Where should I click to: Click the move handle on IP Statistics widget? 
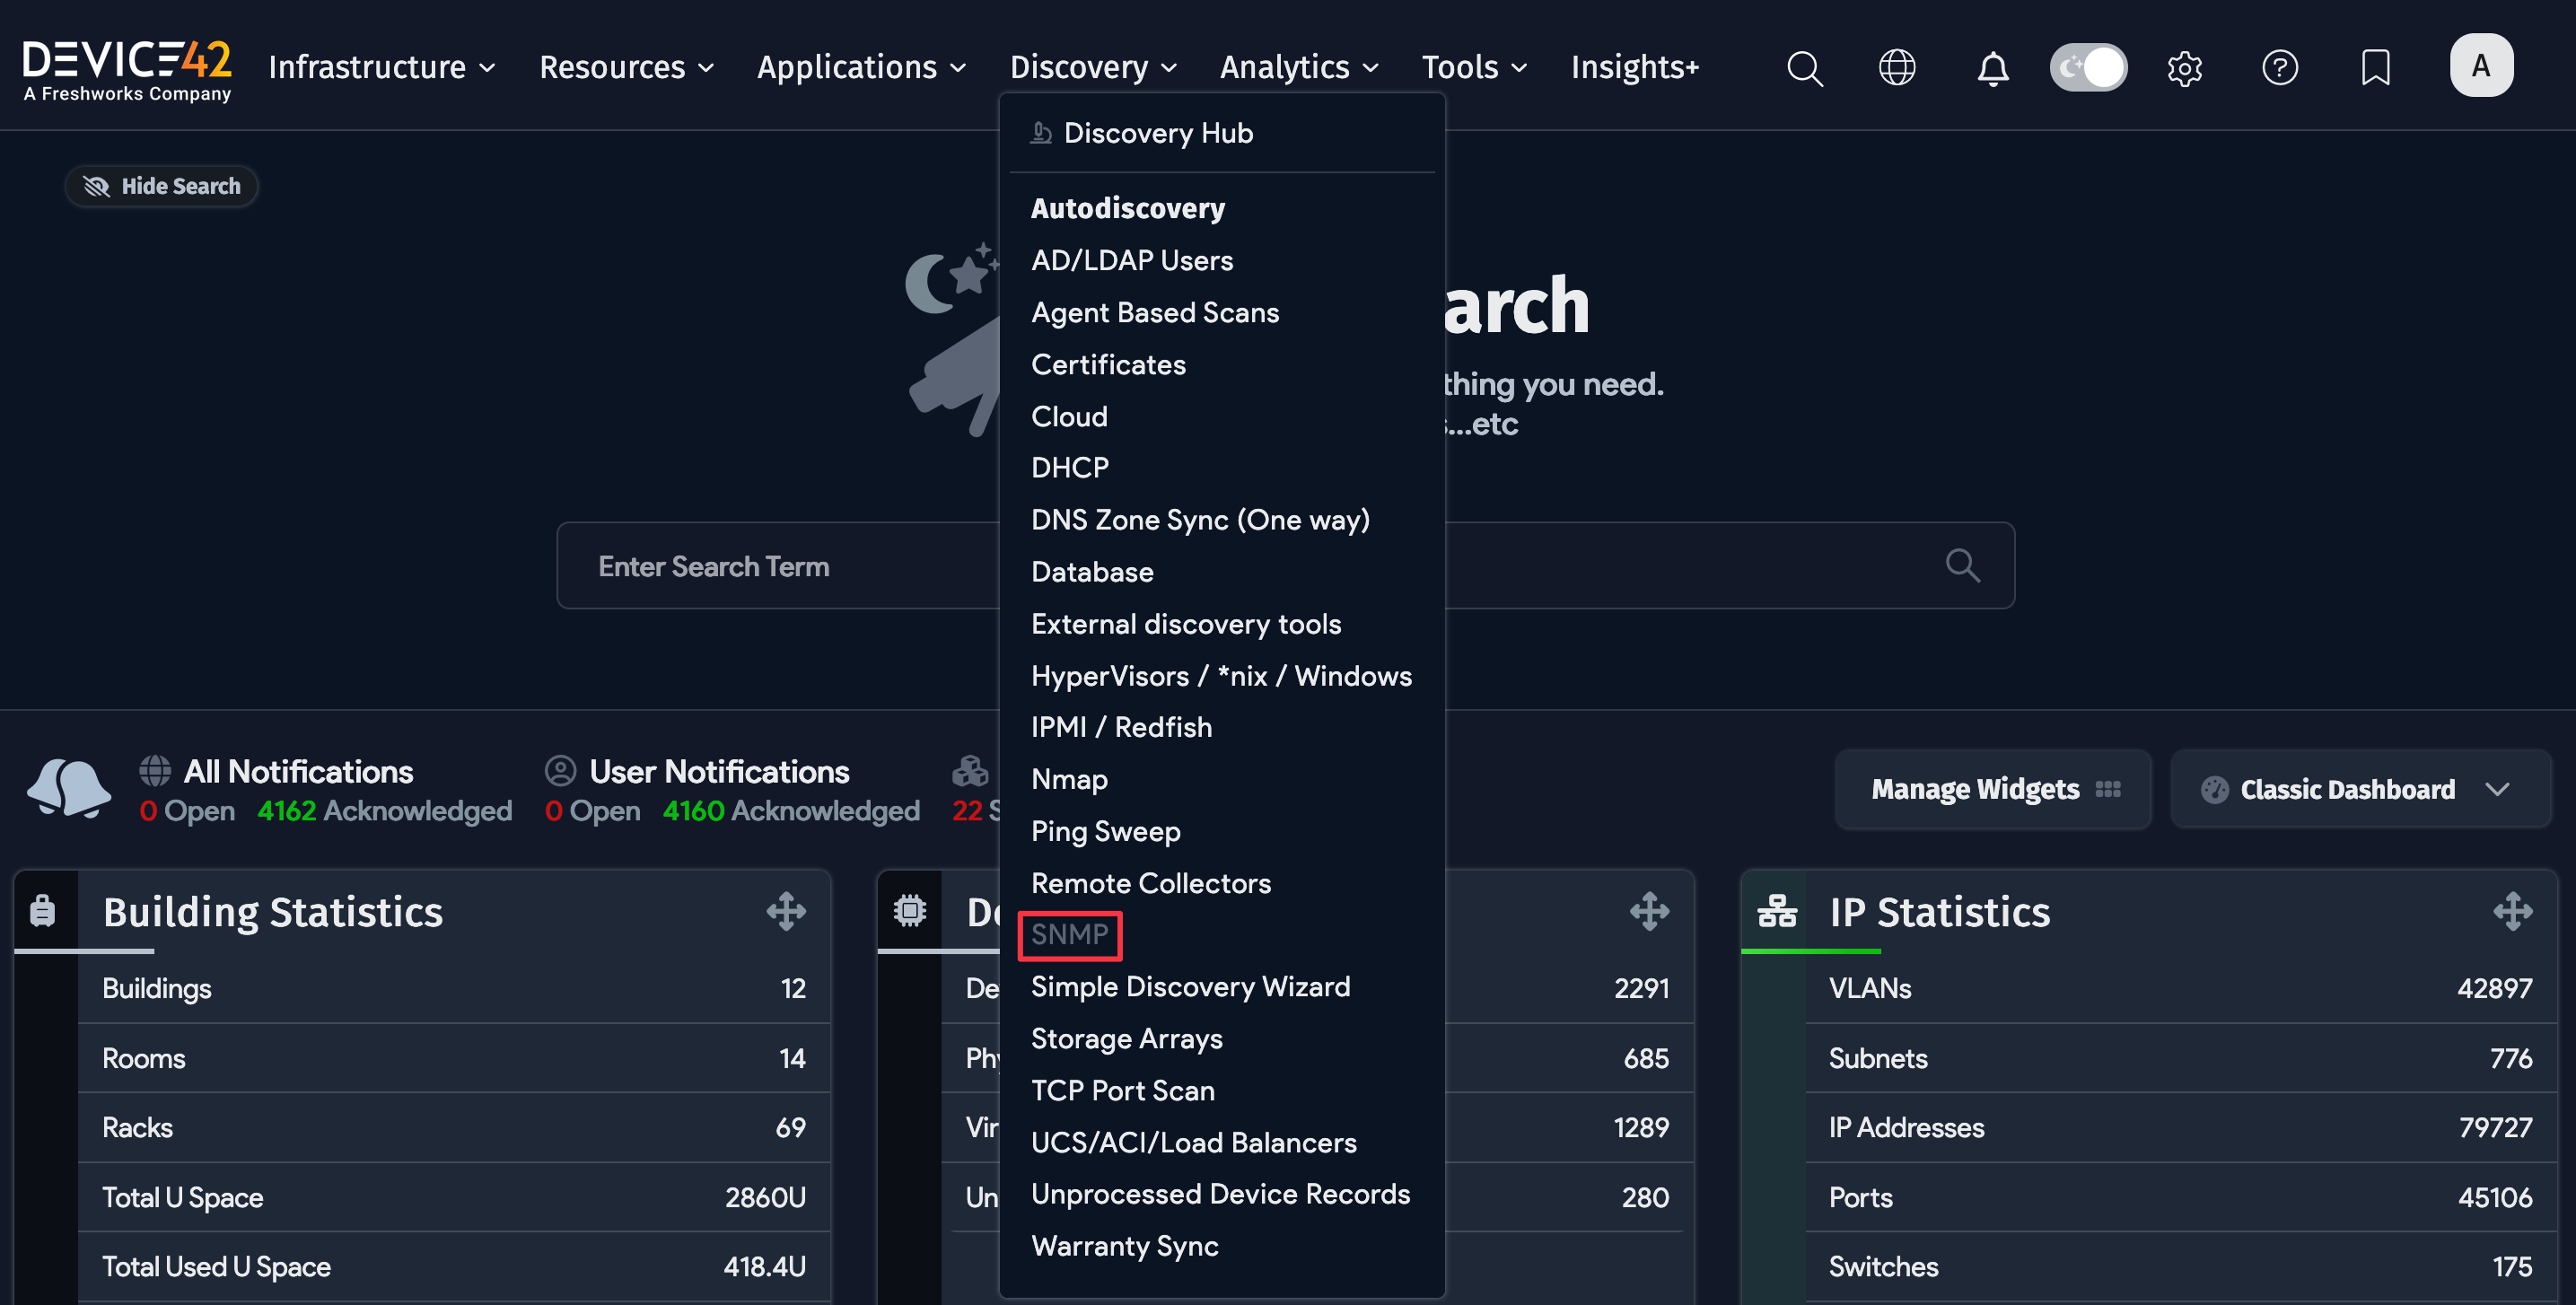pos(2512,911)
